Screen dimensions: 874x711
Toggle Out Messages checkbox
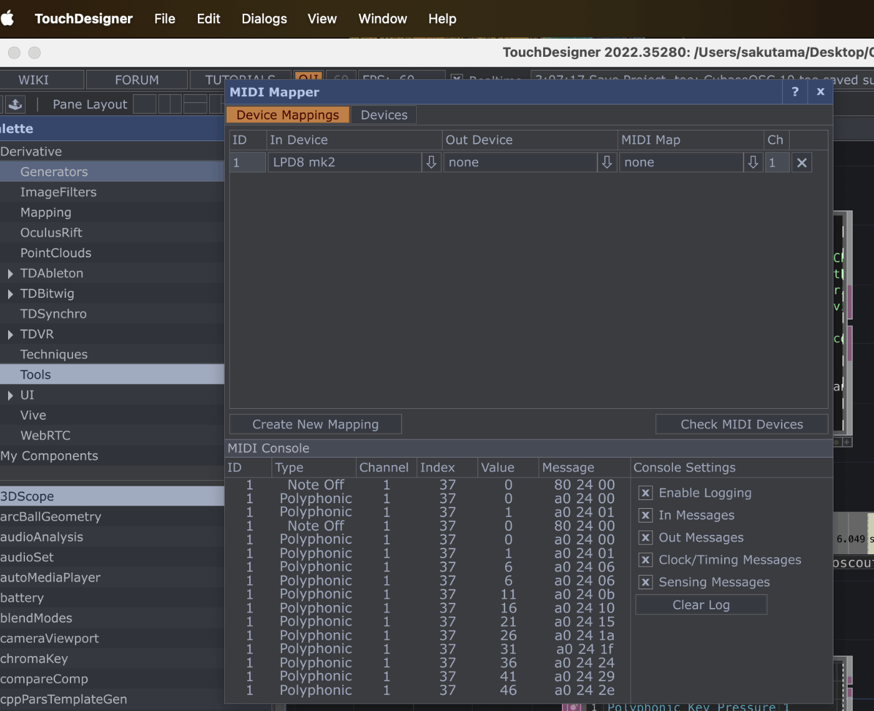pyautogui.click(x=646, y=538)
